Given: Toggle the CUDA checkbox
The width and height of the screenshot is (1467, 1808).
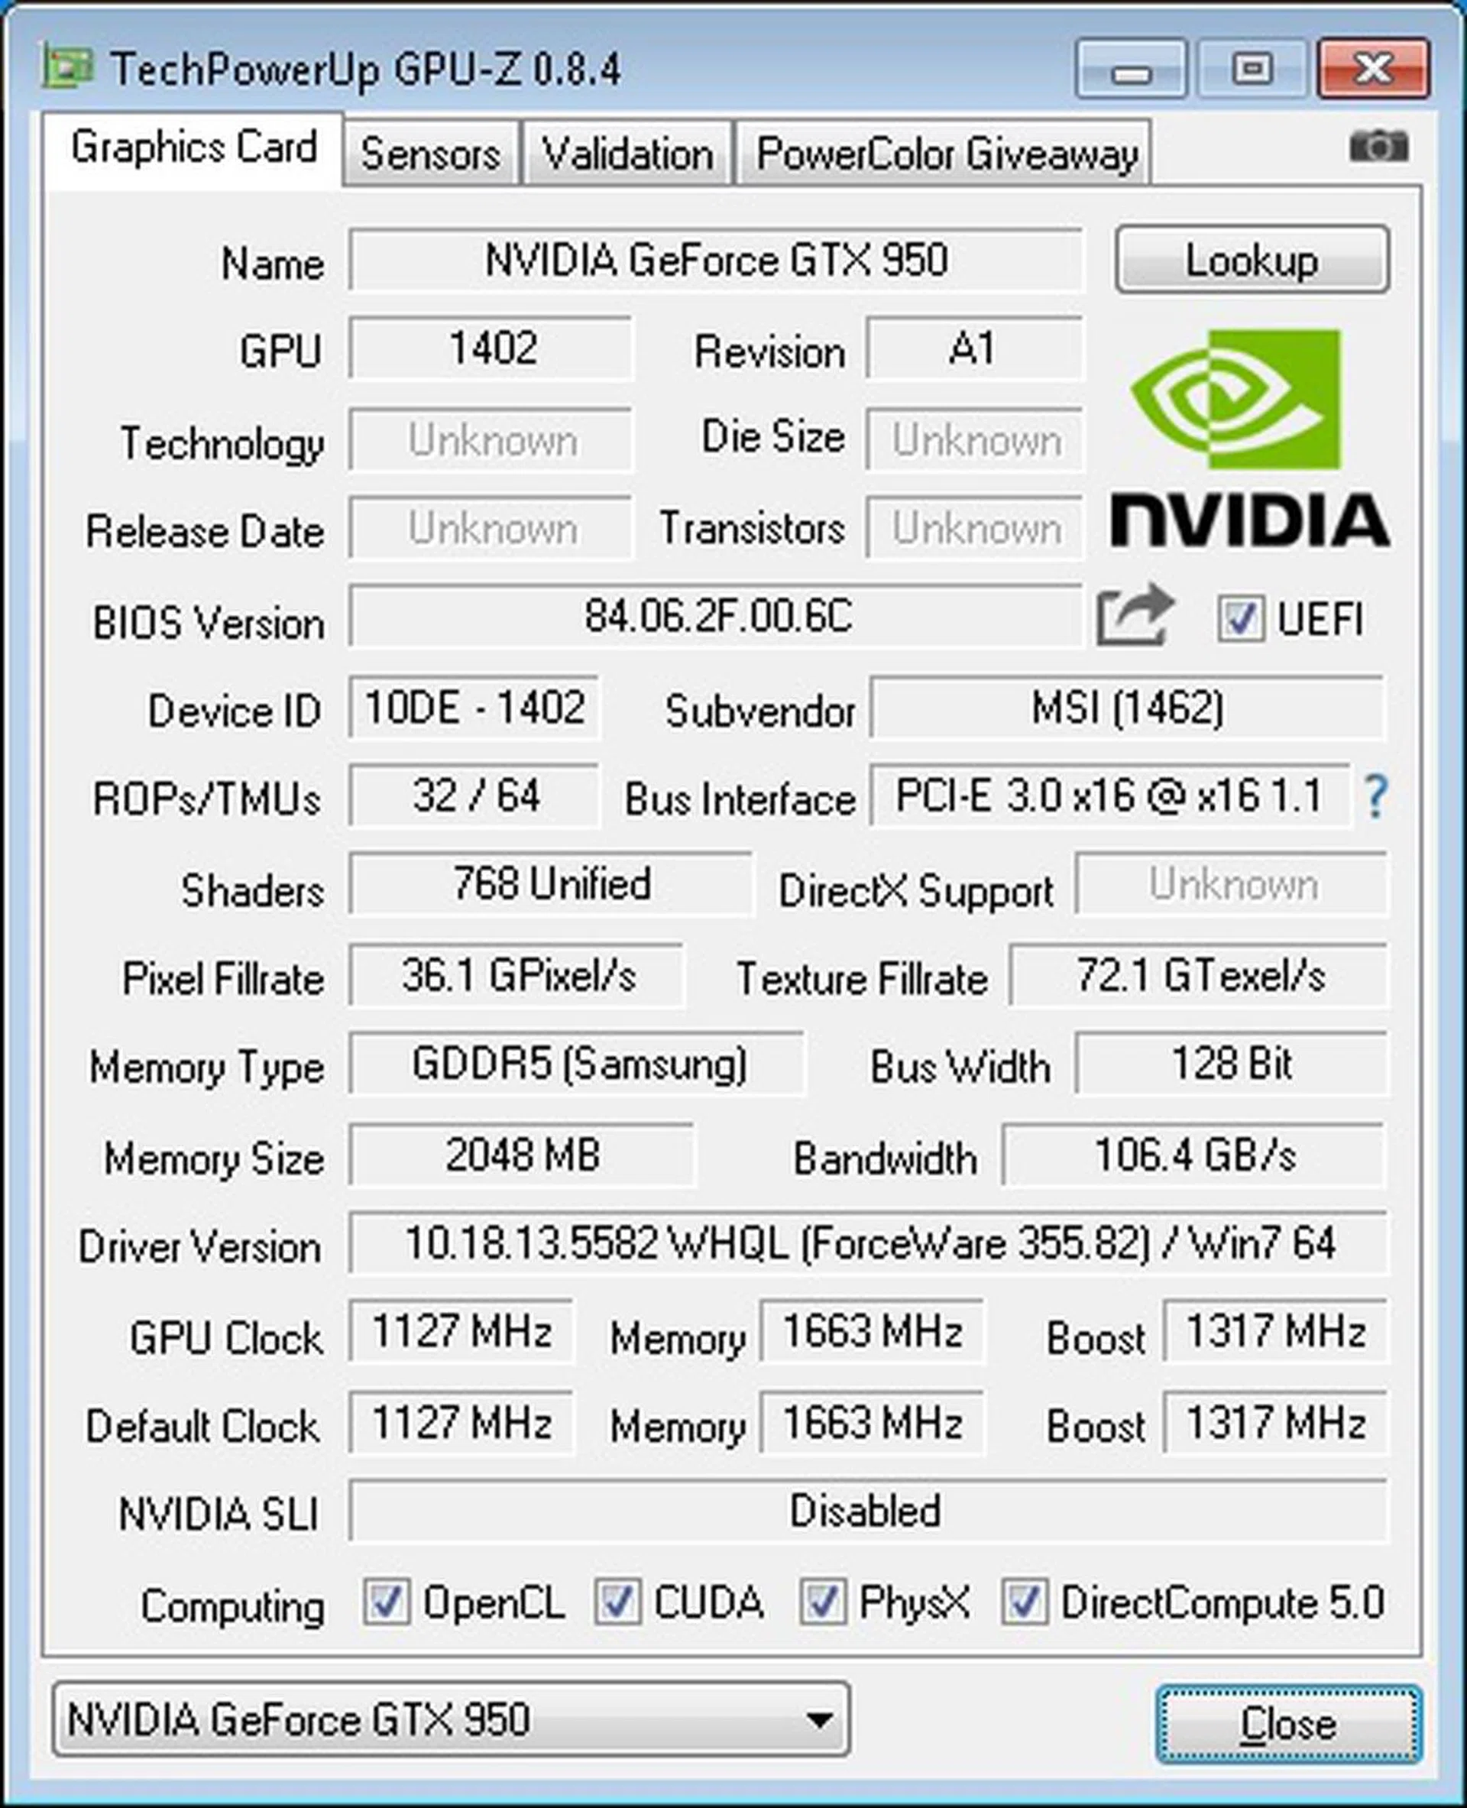Looking at the screenshot, I should (x=617, y=1601).
